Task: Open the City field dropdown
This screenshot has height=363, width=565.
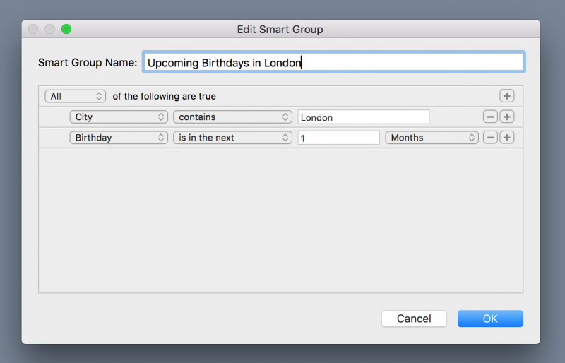Action: pos(119,117)
